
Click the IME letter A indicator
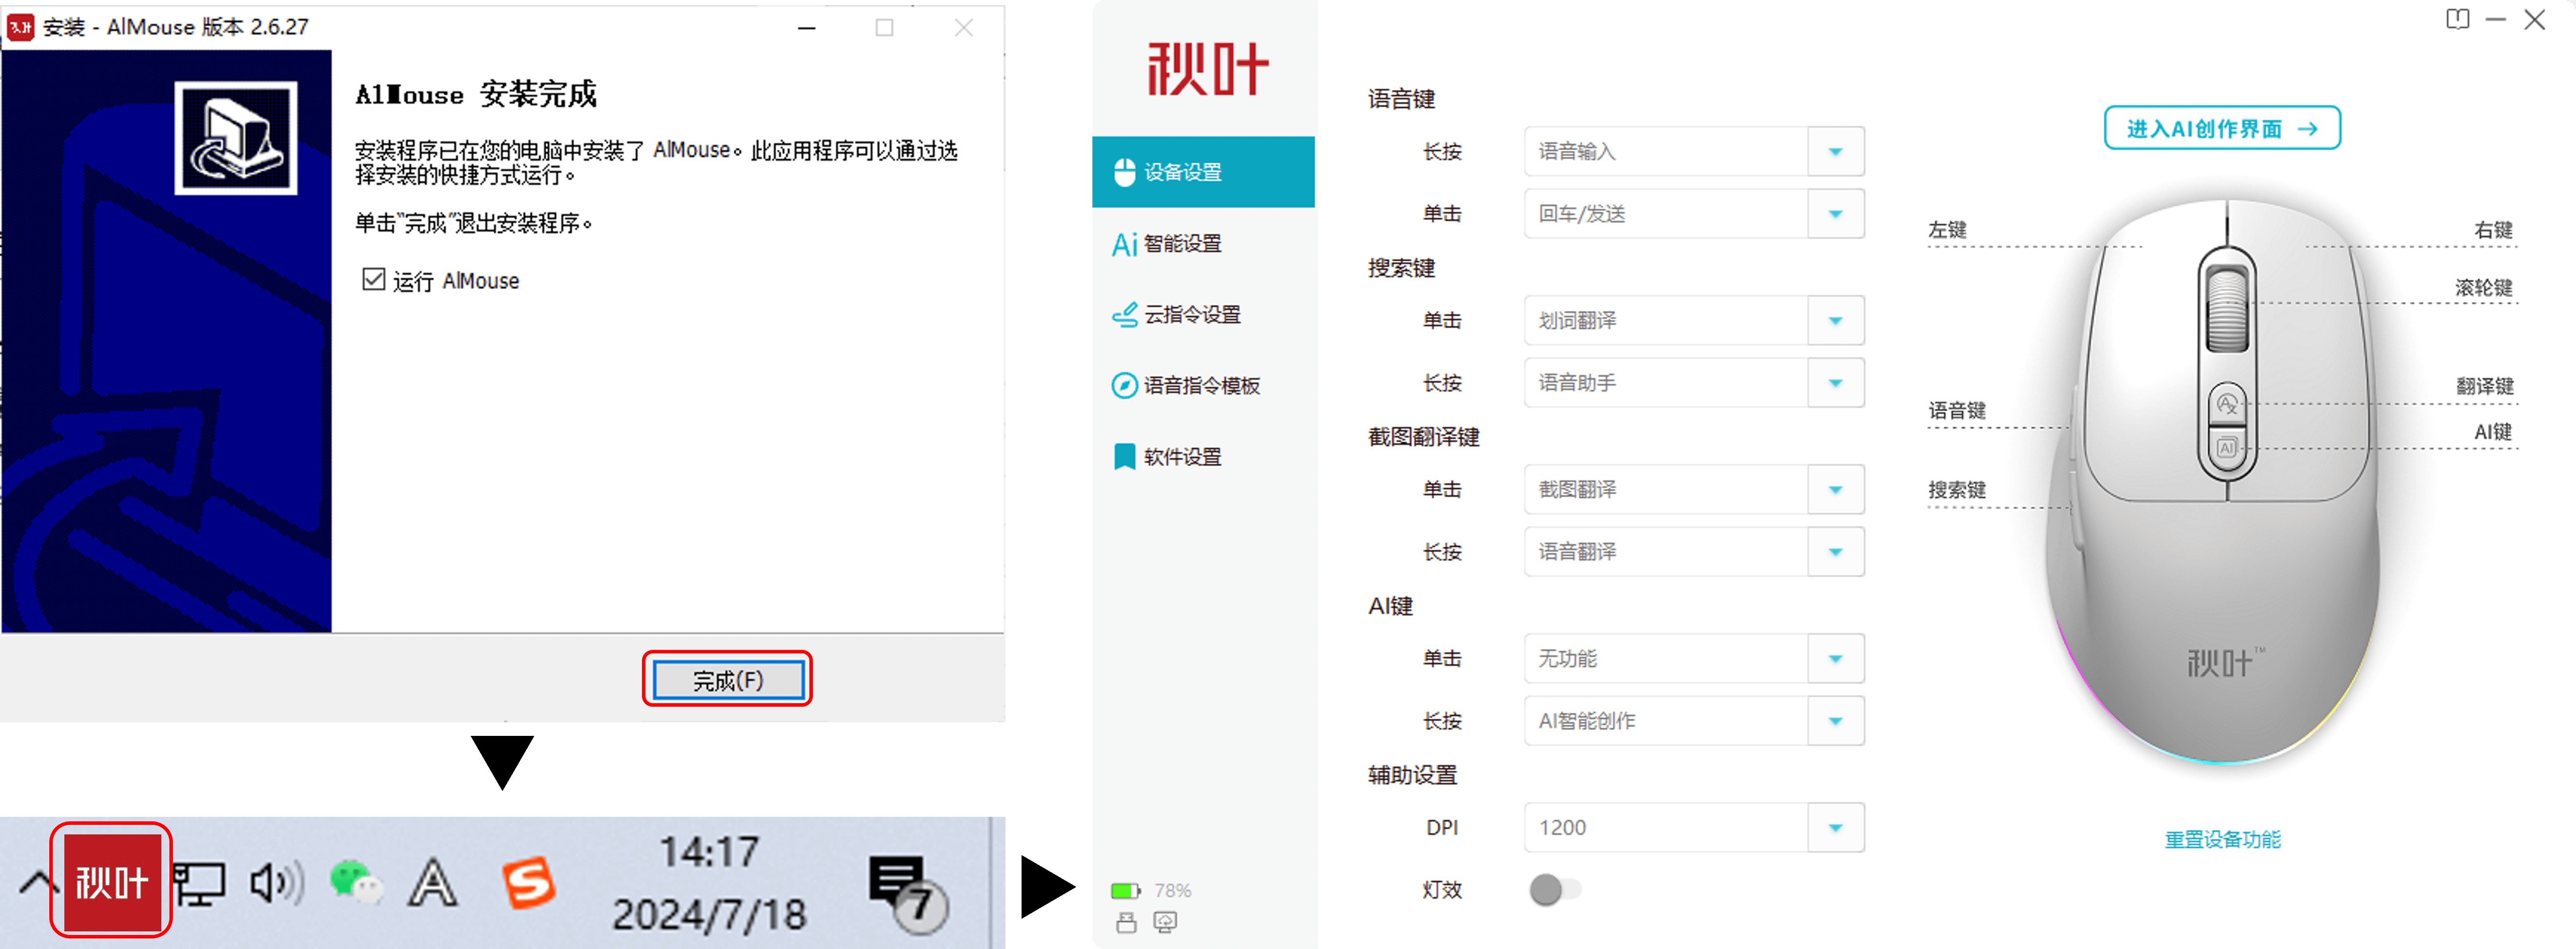pos(432,884)
